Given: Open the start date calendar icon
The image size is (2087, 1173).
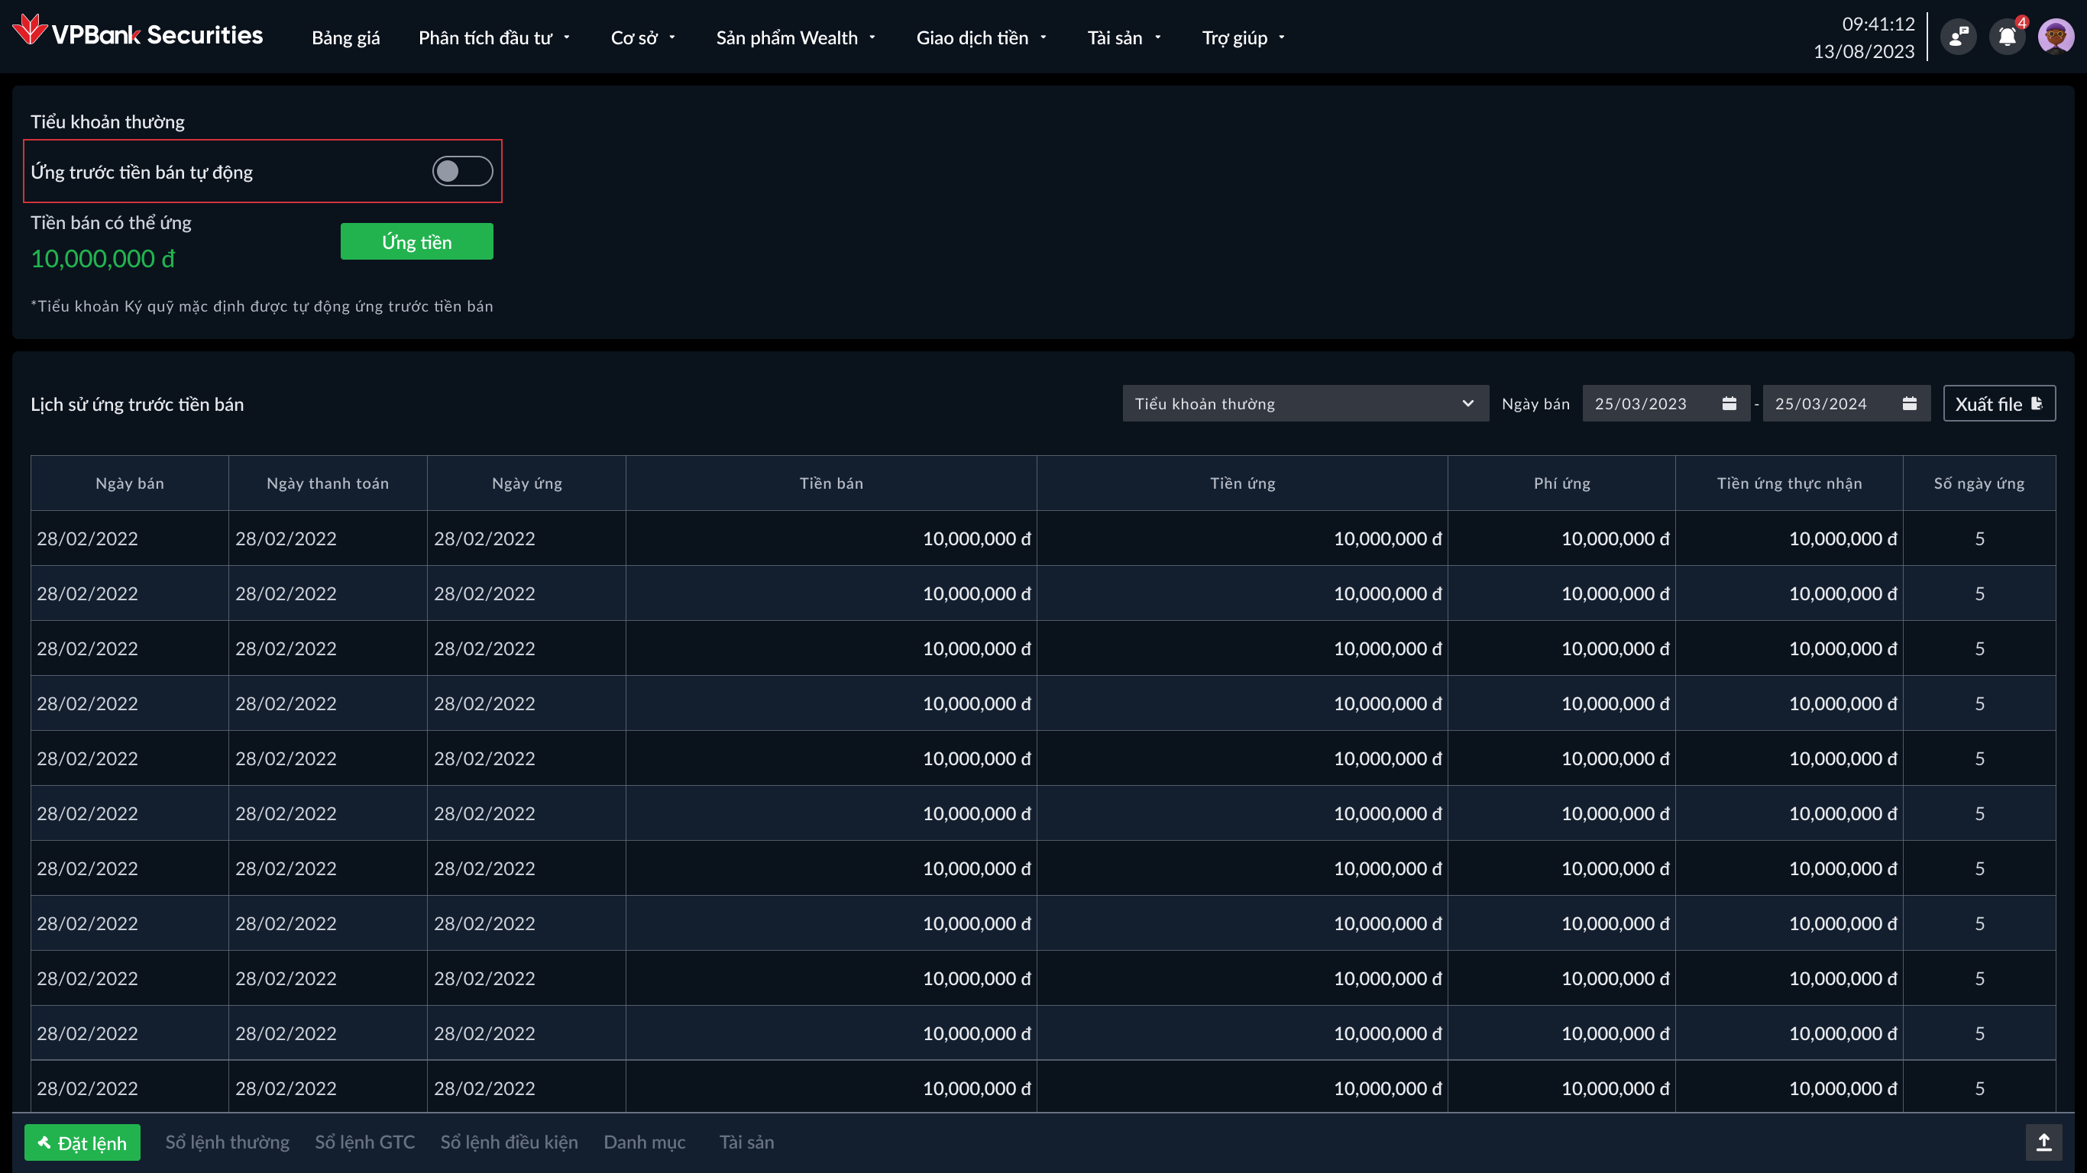Looking at the screenshot, I should [1729, 403].
